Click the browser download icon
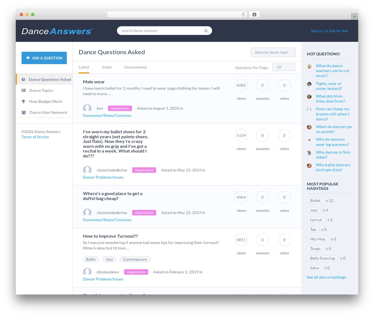The image size is (374, 317). (254, 15)
